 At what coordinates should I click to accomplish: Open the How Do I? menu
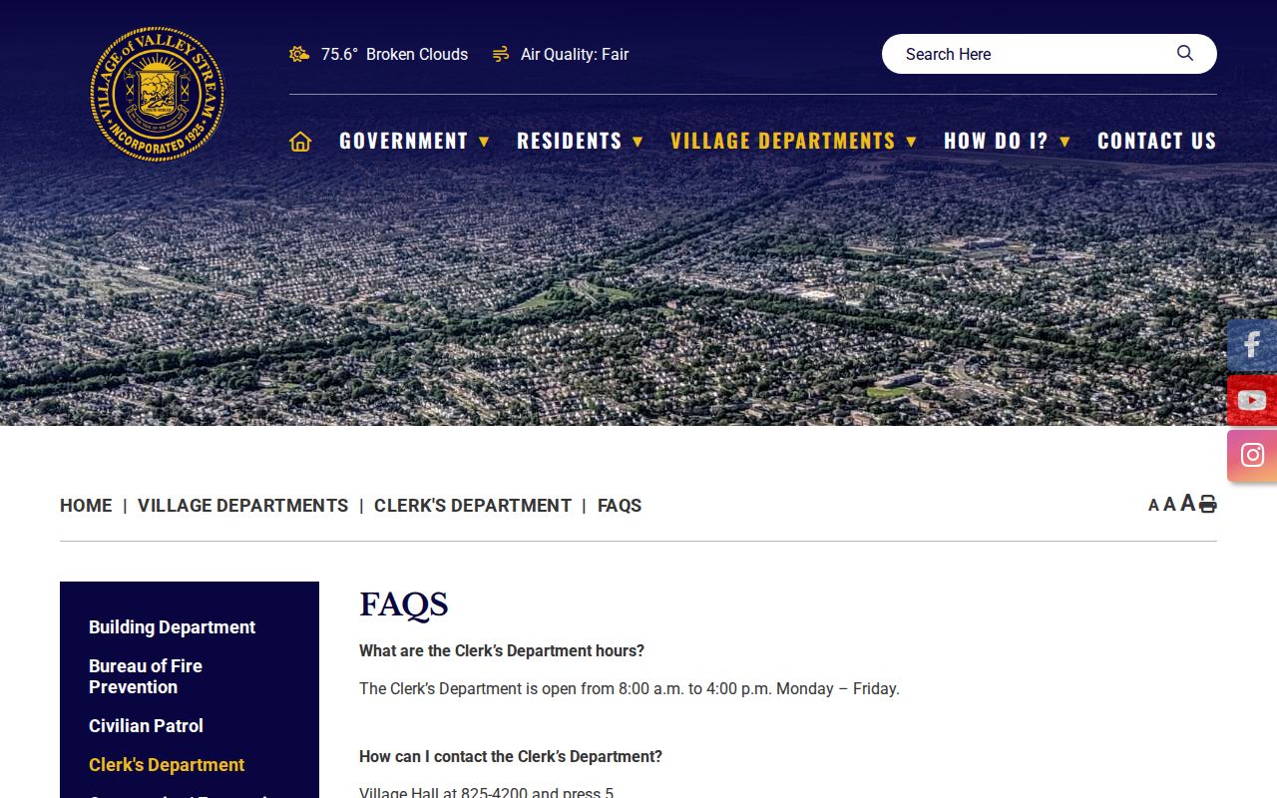pos(996,141)
